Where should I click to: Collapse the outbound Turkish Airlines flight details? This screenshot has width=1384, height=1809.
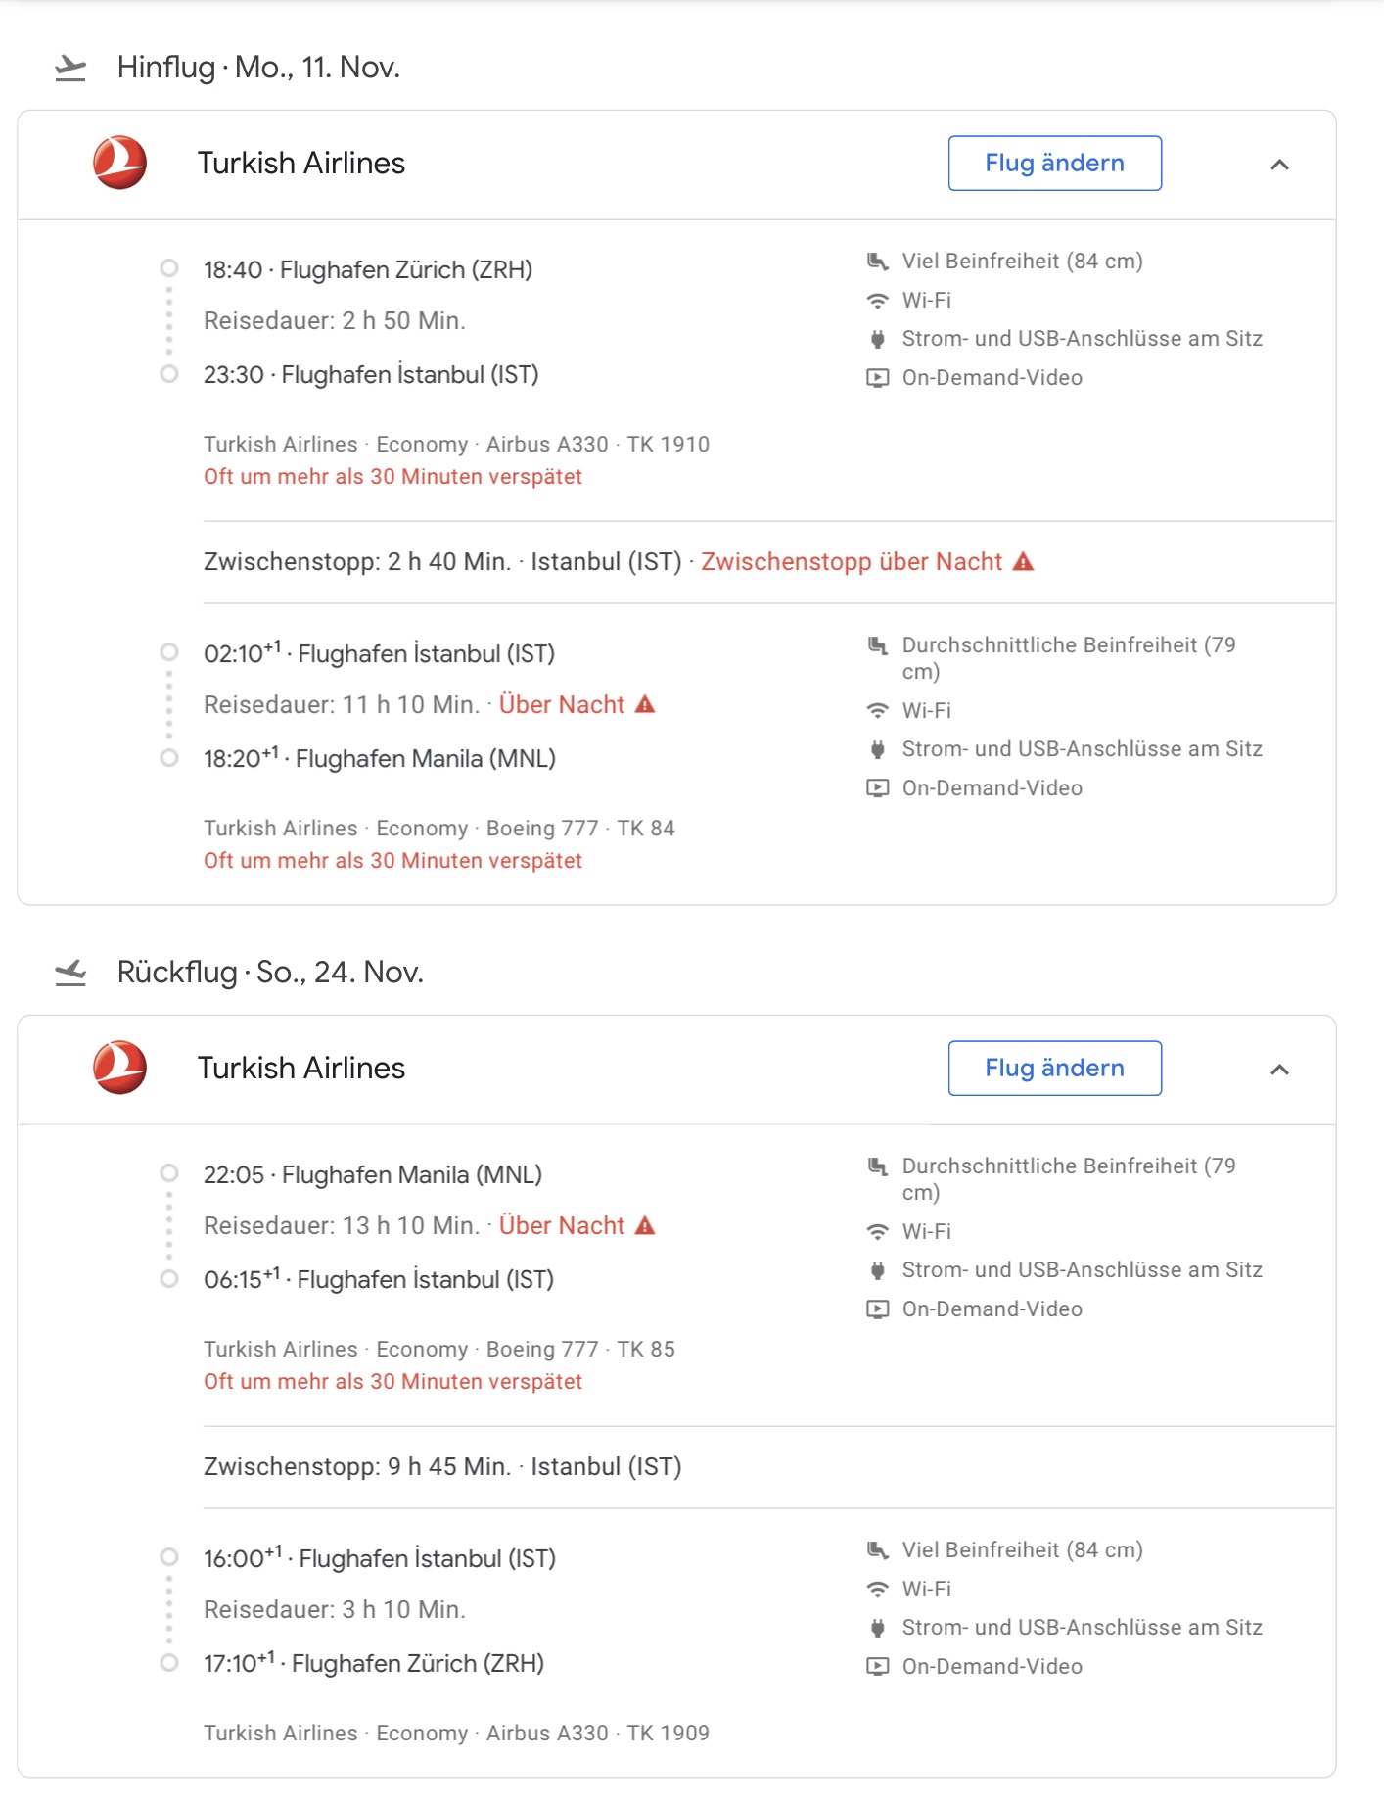(x=1279, y=165)
